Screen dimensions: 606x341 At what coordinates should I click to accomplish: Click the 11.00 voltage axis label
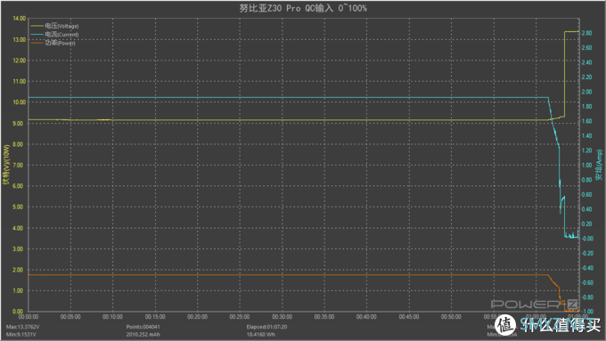click(20, 82)
